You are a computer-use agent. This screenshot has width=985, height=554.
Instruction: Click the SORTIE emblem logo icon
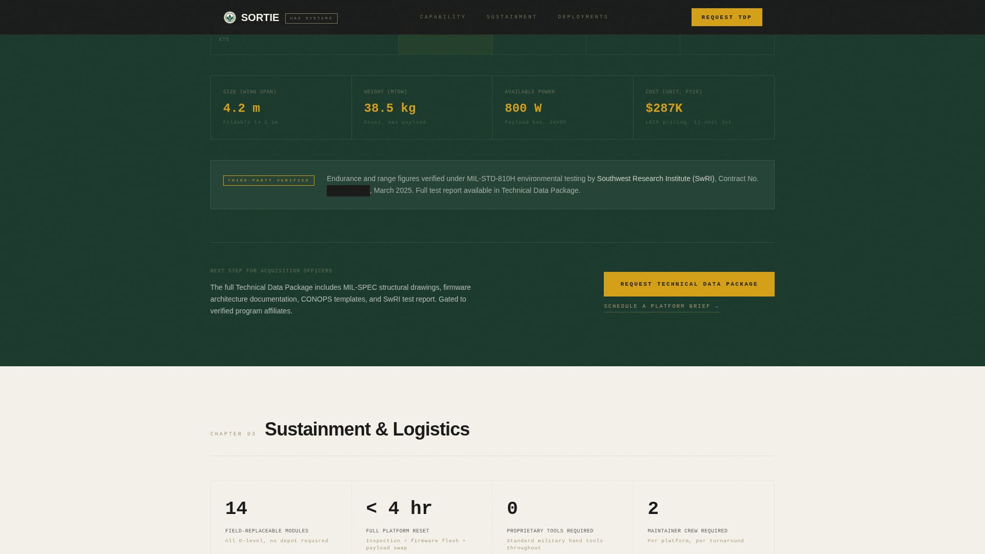230,17
